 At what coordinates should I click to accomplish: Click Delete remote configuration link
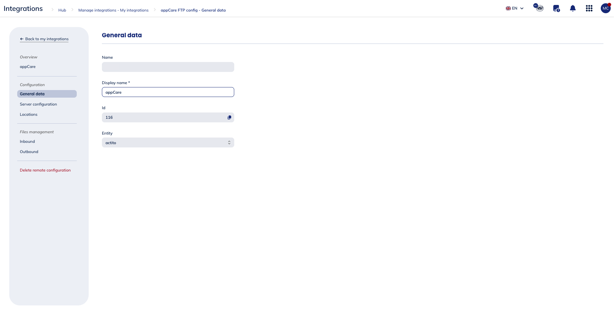[x=45, y=170]
